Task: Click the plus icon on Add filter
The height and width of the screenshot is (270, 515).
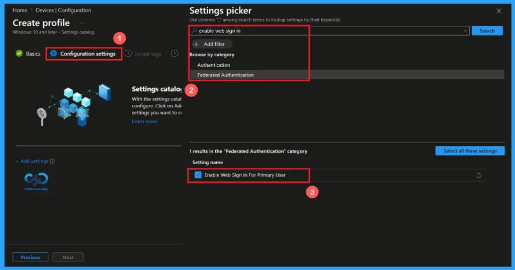Action: pos(196,44)
